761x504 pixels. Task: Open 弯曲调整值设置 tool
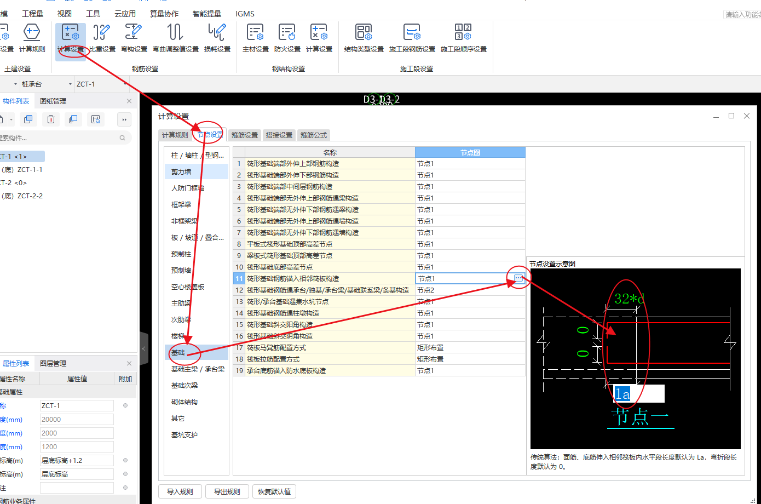(175, 38)
